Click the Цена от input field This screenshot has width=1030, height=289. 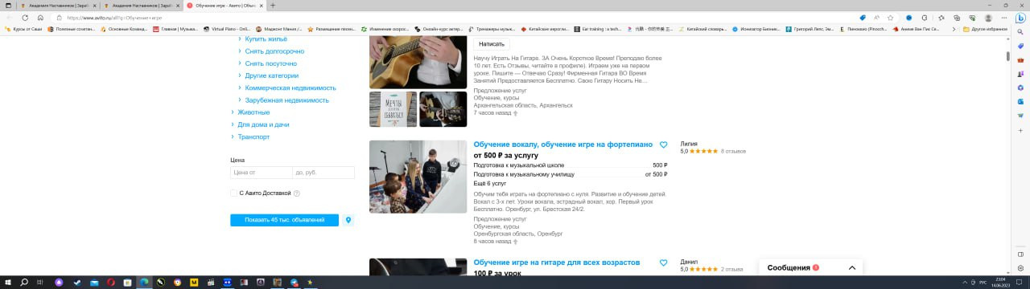point(261,173)
